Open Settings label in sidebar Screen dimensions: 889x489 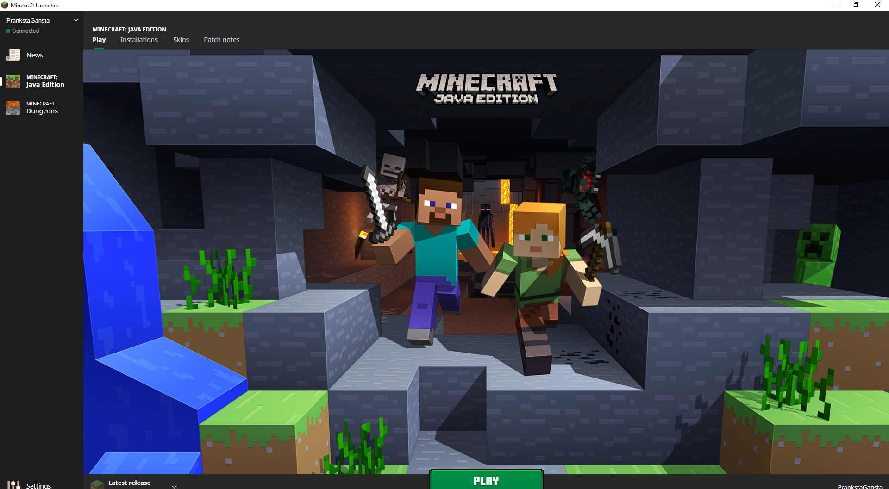[39, 486]
